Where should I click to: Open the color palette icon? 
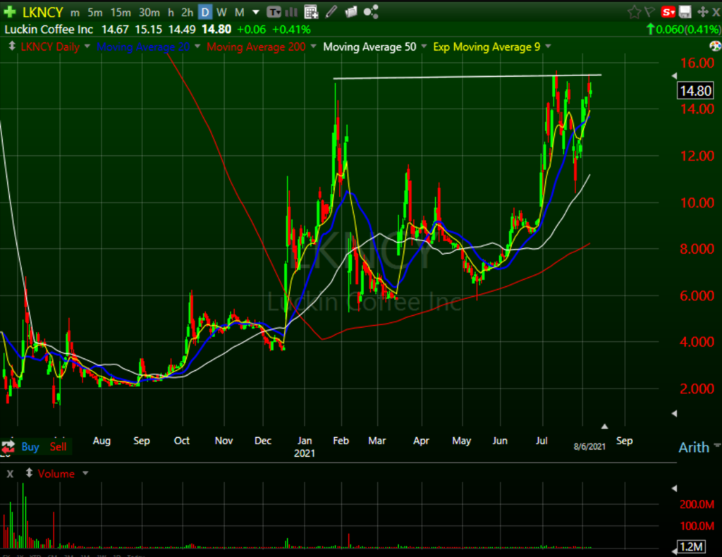click(x=715, y=46)
